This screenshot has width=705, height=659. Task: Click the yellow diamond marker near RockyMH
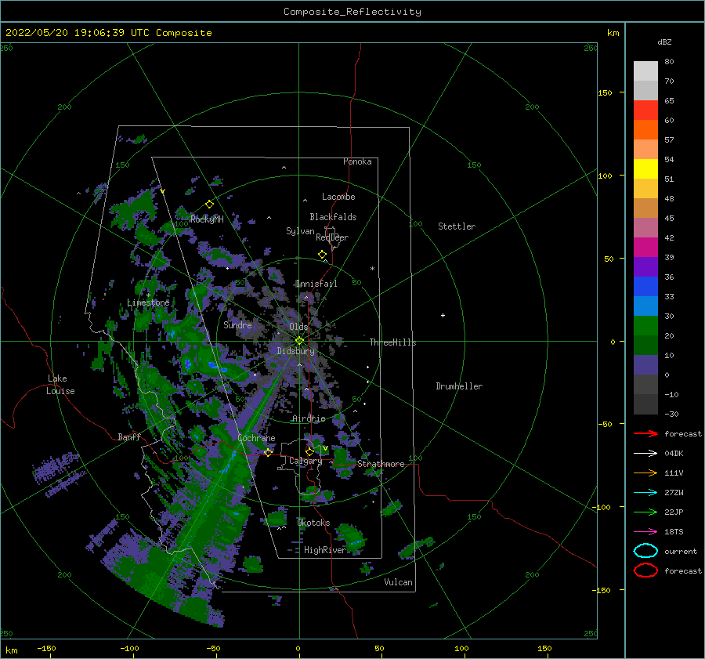pos(209,205)
